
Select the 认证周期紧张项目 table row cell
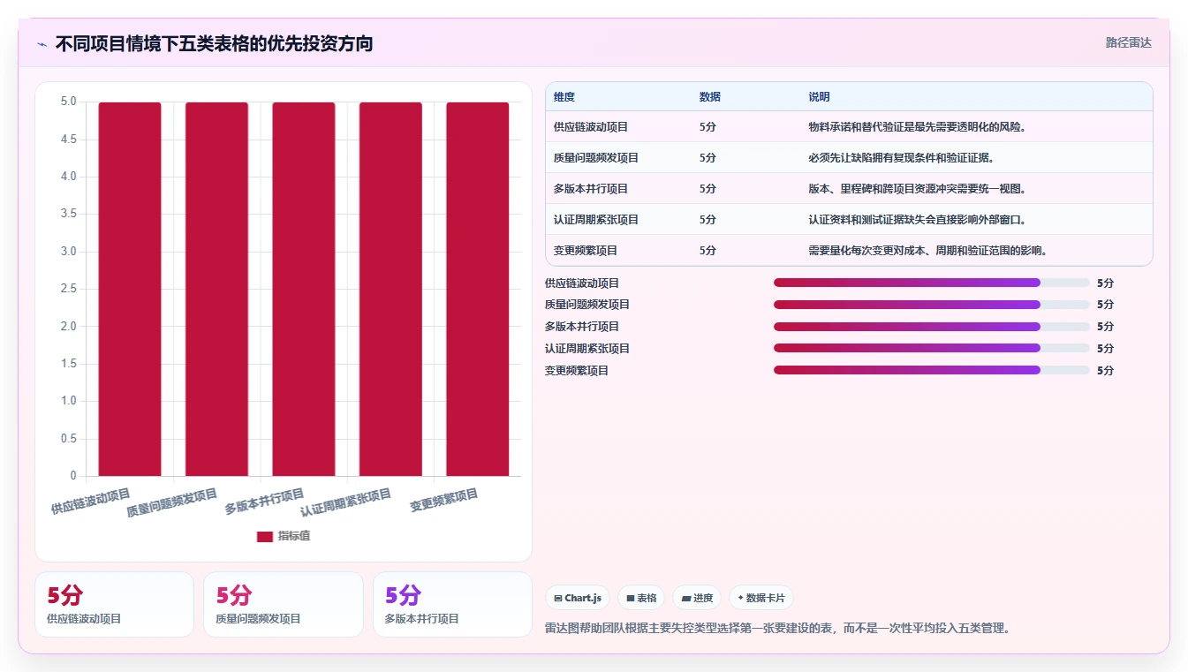pos(596,220)
